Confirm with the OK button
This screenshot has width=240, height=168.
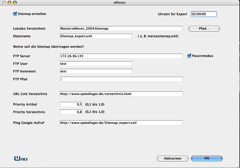[207, 159]
